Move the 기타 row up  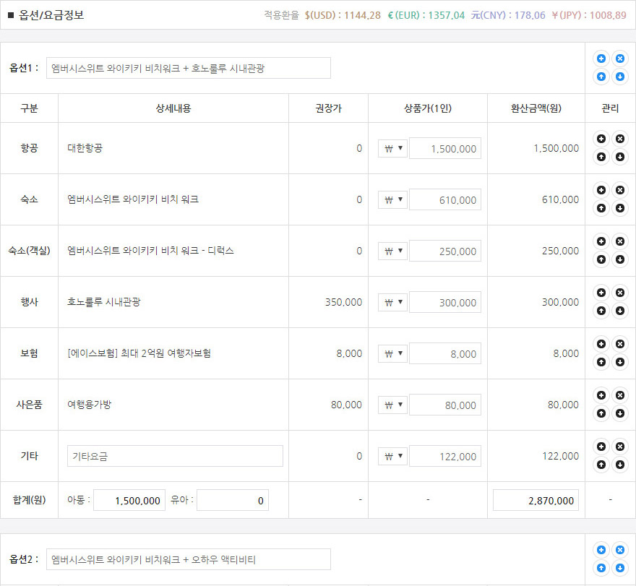tap(601, 465)
